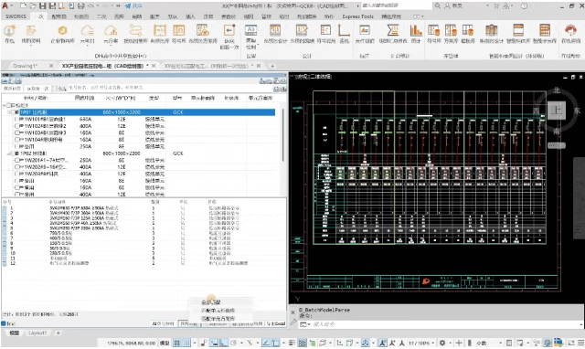Click the add layout plus button
The width and height of the screenshot is (585, 349).
pos(58,333)
